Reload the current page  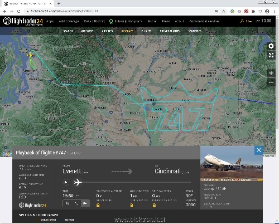pyautogui.click(x=18, y=11)
